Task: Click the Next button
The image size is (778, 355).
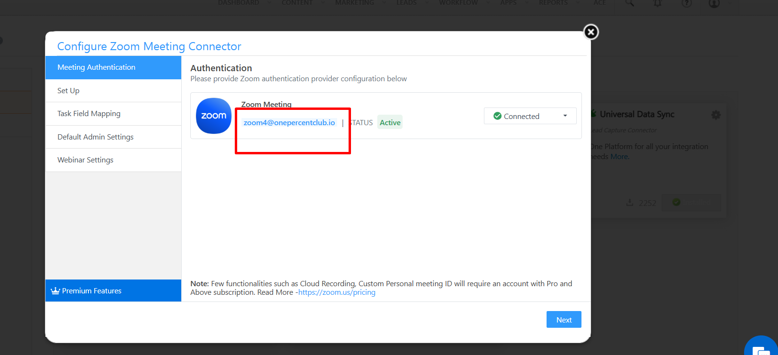Action: pos(564,320)
